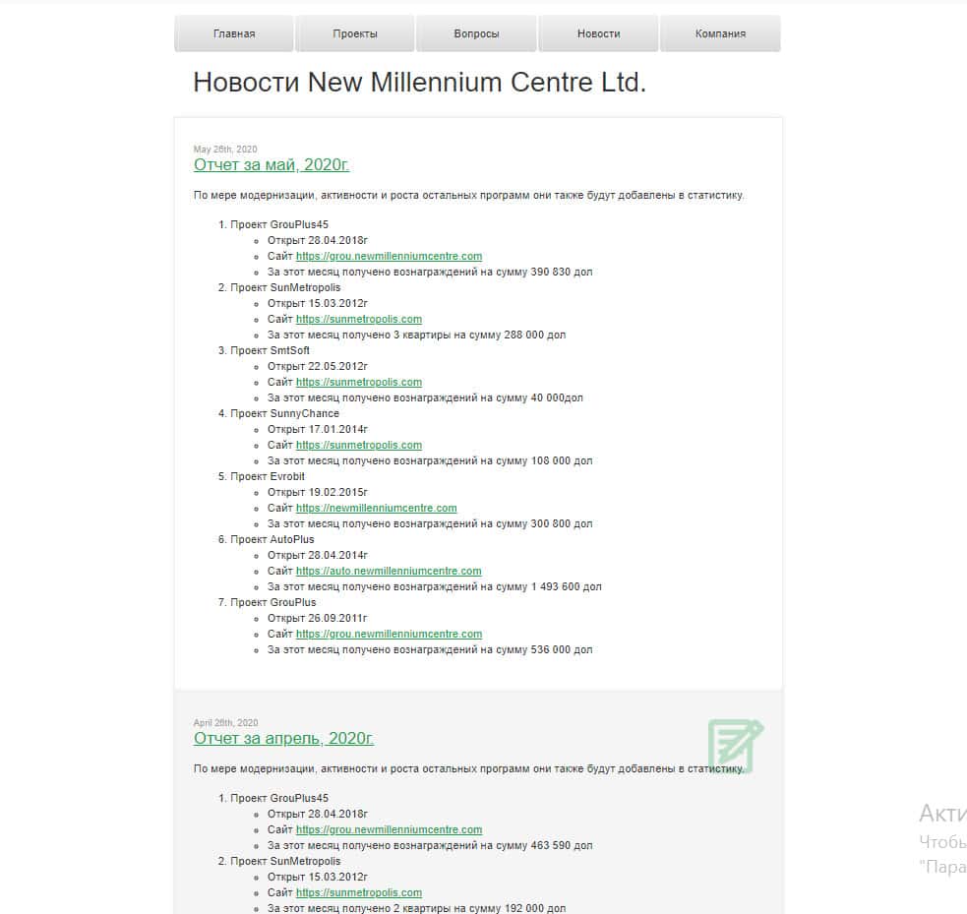Click the reward line with sum 108 000 дол
967x914 pixels.
click(430, 460)
